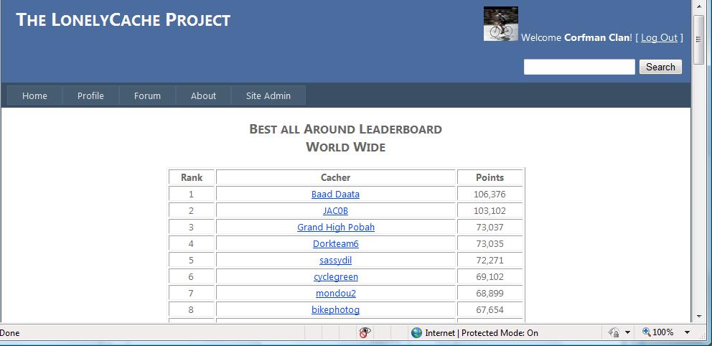712x346 pixels.
Task: Open JAC0B cacher profile link
Action: pos(336,211)
